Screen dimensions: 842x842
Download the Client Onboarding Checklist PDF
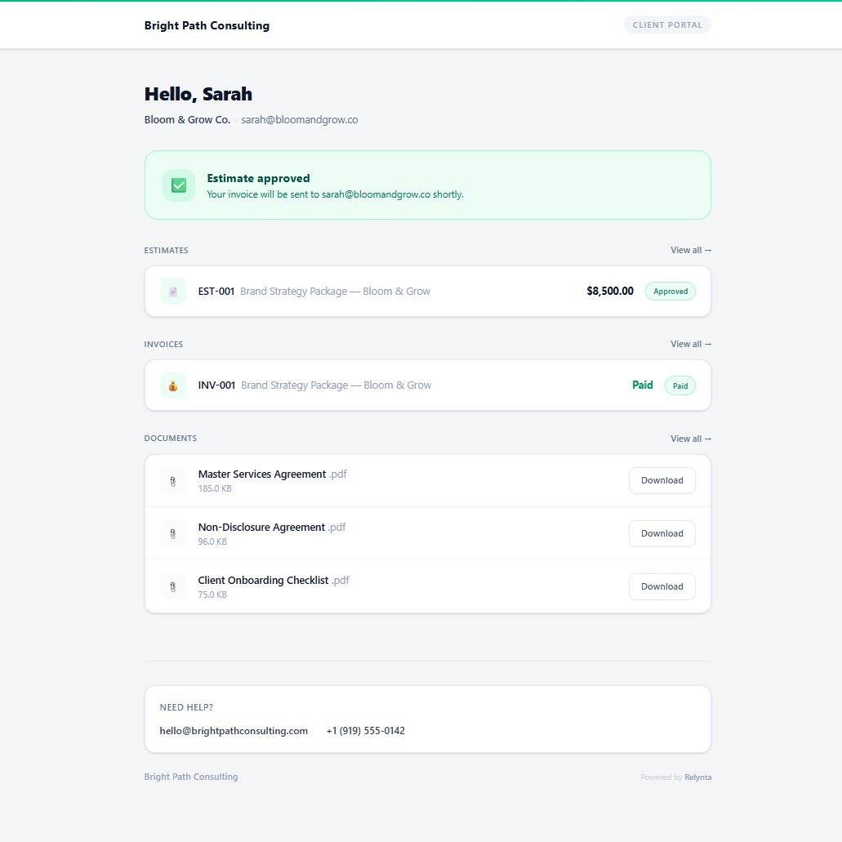tap(662, 586)
